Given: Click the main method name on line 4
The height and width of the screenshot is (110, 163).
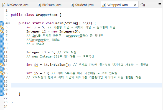Looking at the screenshot, I should (x=59, y=23).
